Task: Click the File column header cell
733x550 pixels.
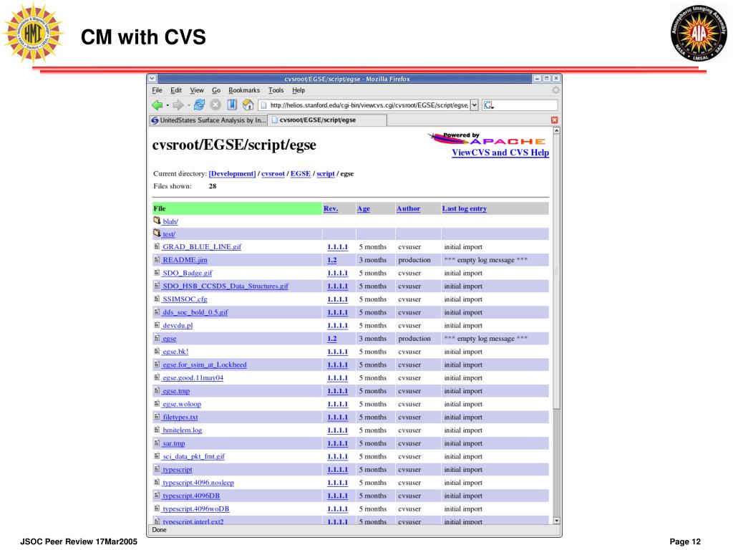Action: tap(237, 208)
